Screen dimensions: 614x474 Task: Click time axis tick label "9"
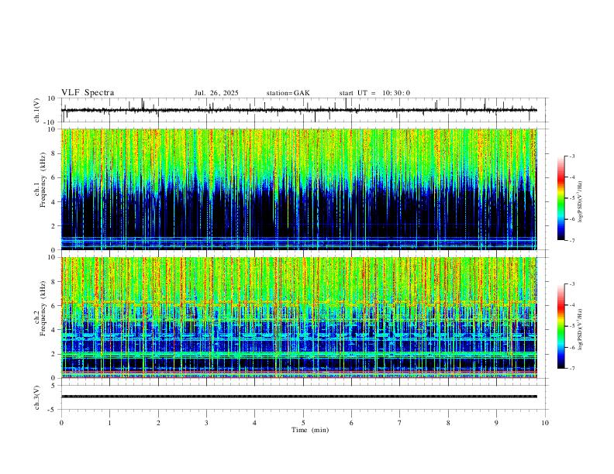(x=496, y=423)
